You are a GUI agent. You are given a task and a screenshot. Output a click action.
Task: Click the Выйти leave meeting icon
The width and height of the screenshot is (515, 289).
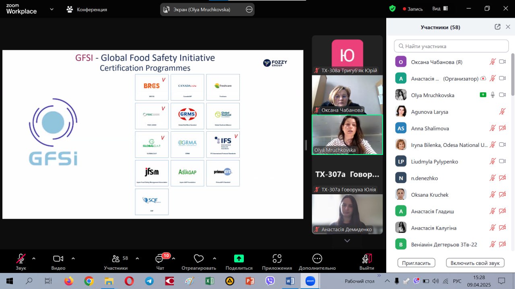pos(367,259)
